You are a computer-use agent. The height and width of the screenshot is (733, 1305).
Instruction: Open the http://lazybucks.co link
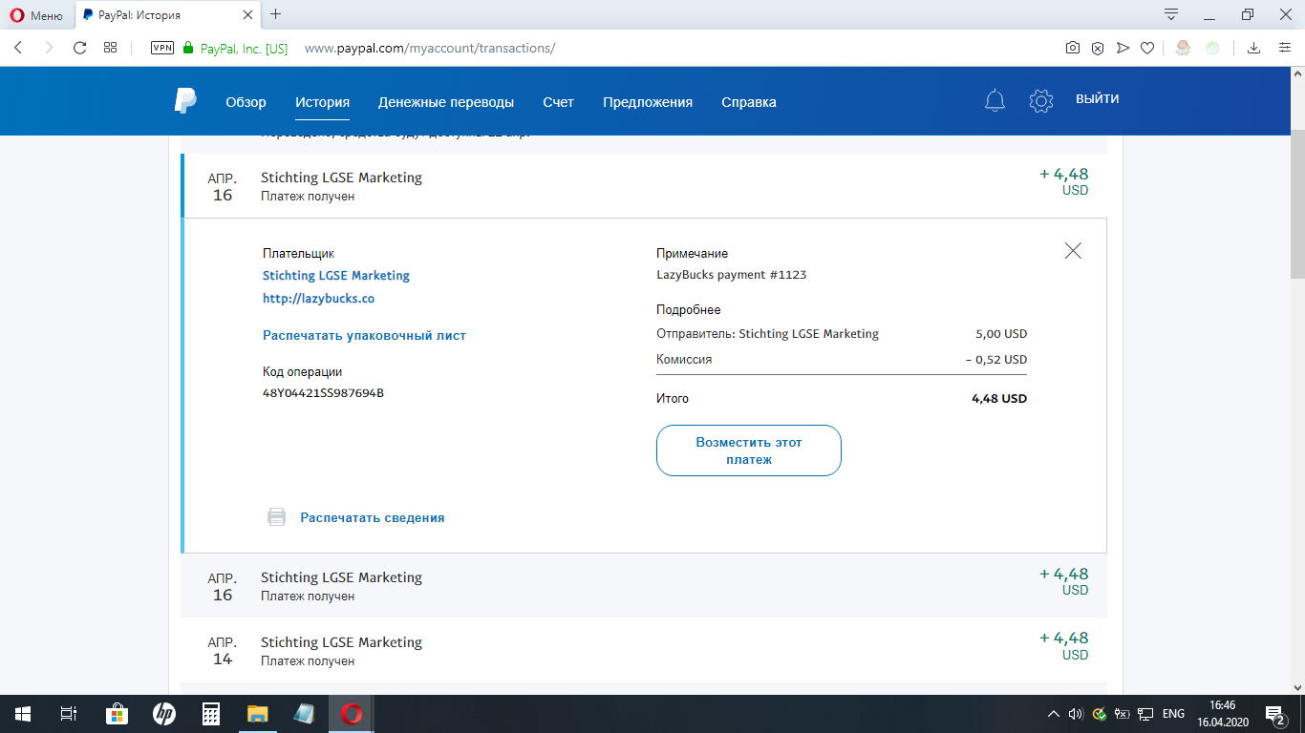(x=318, y=299)
